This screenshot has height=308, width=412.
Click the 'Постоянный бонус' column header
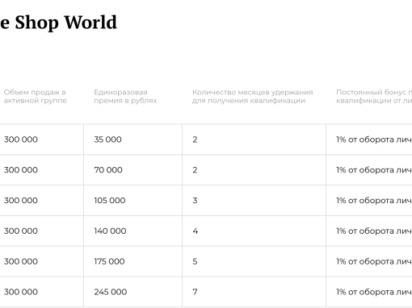[374, 96]
